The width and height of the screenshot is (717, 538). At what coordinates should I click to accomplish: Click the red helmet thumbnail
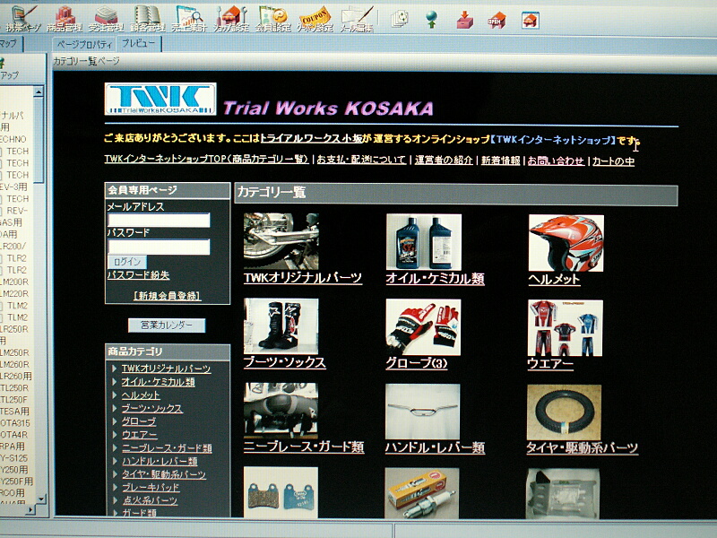[x=566, y=243]
